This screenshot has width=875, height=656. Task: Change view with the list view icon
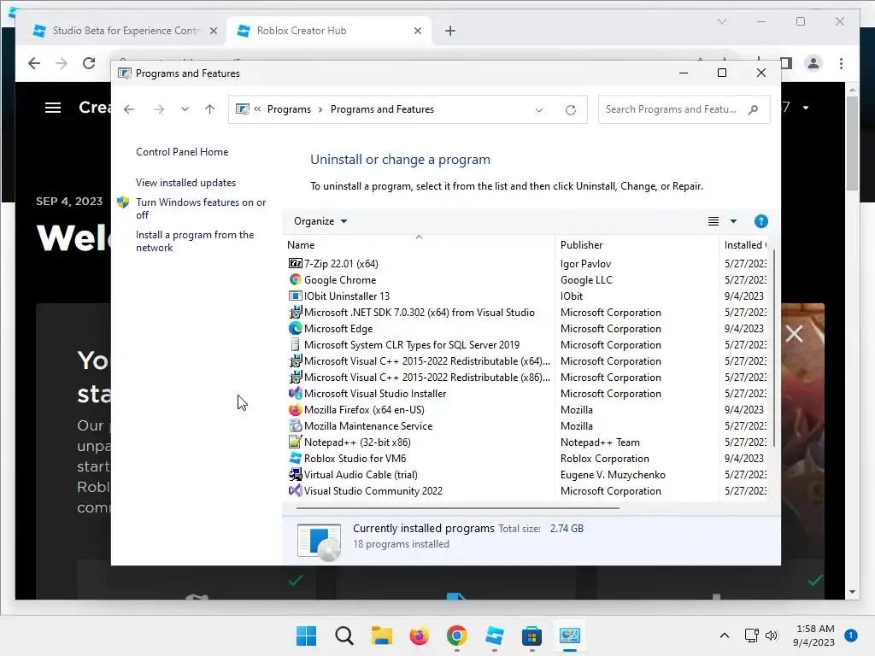tap(714, 221)
